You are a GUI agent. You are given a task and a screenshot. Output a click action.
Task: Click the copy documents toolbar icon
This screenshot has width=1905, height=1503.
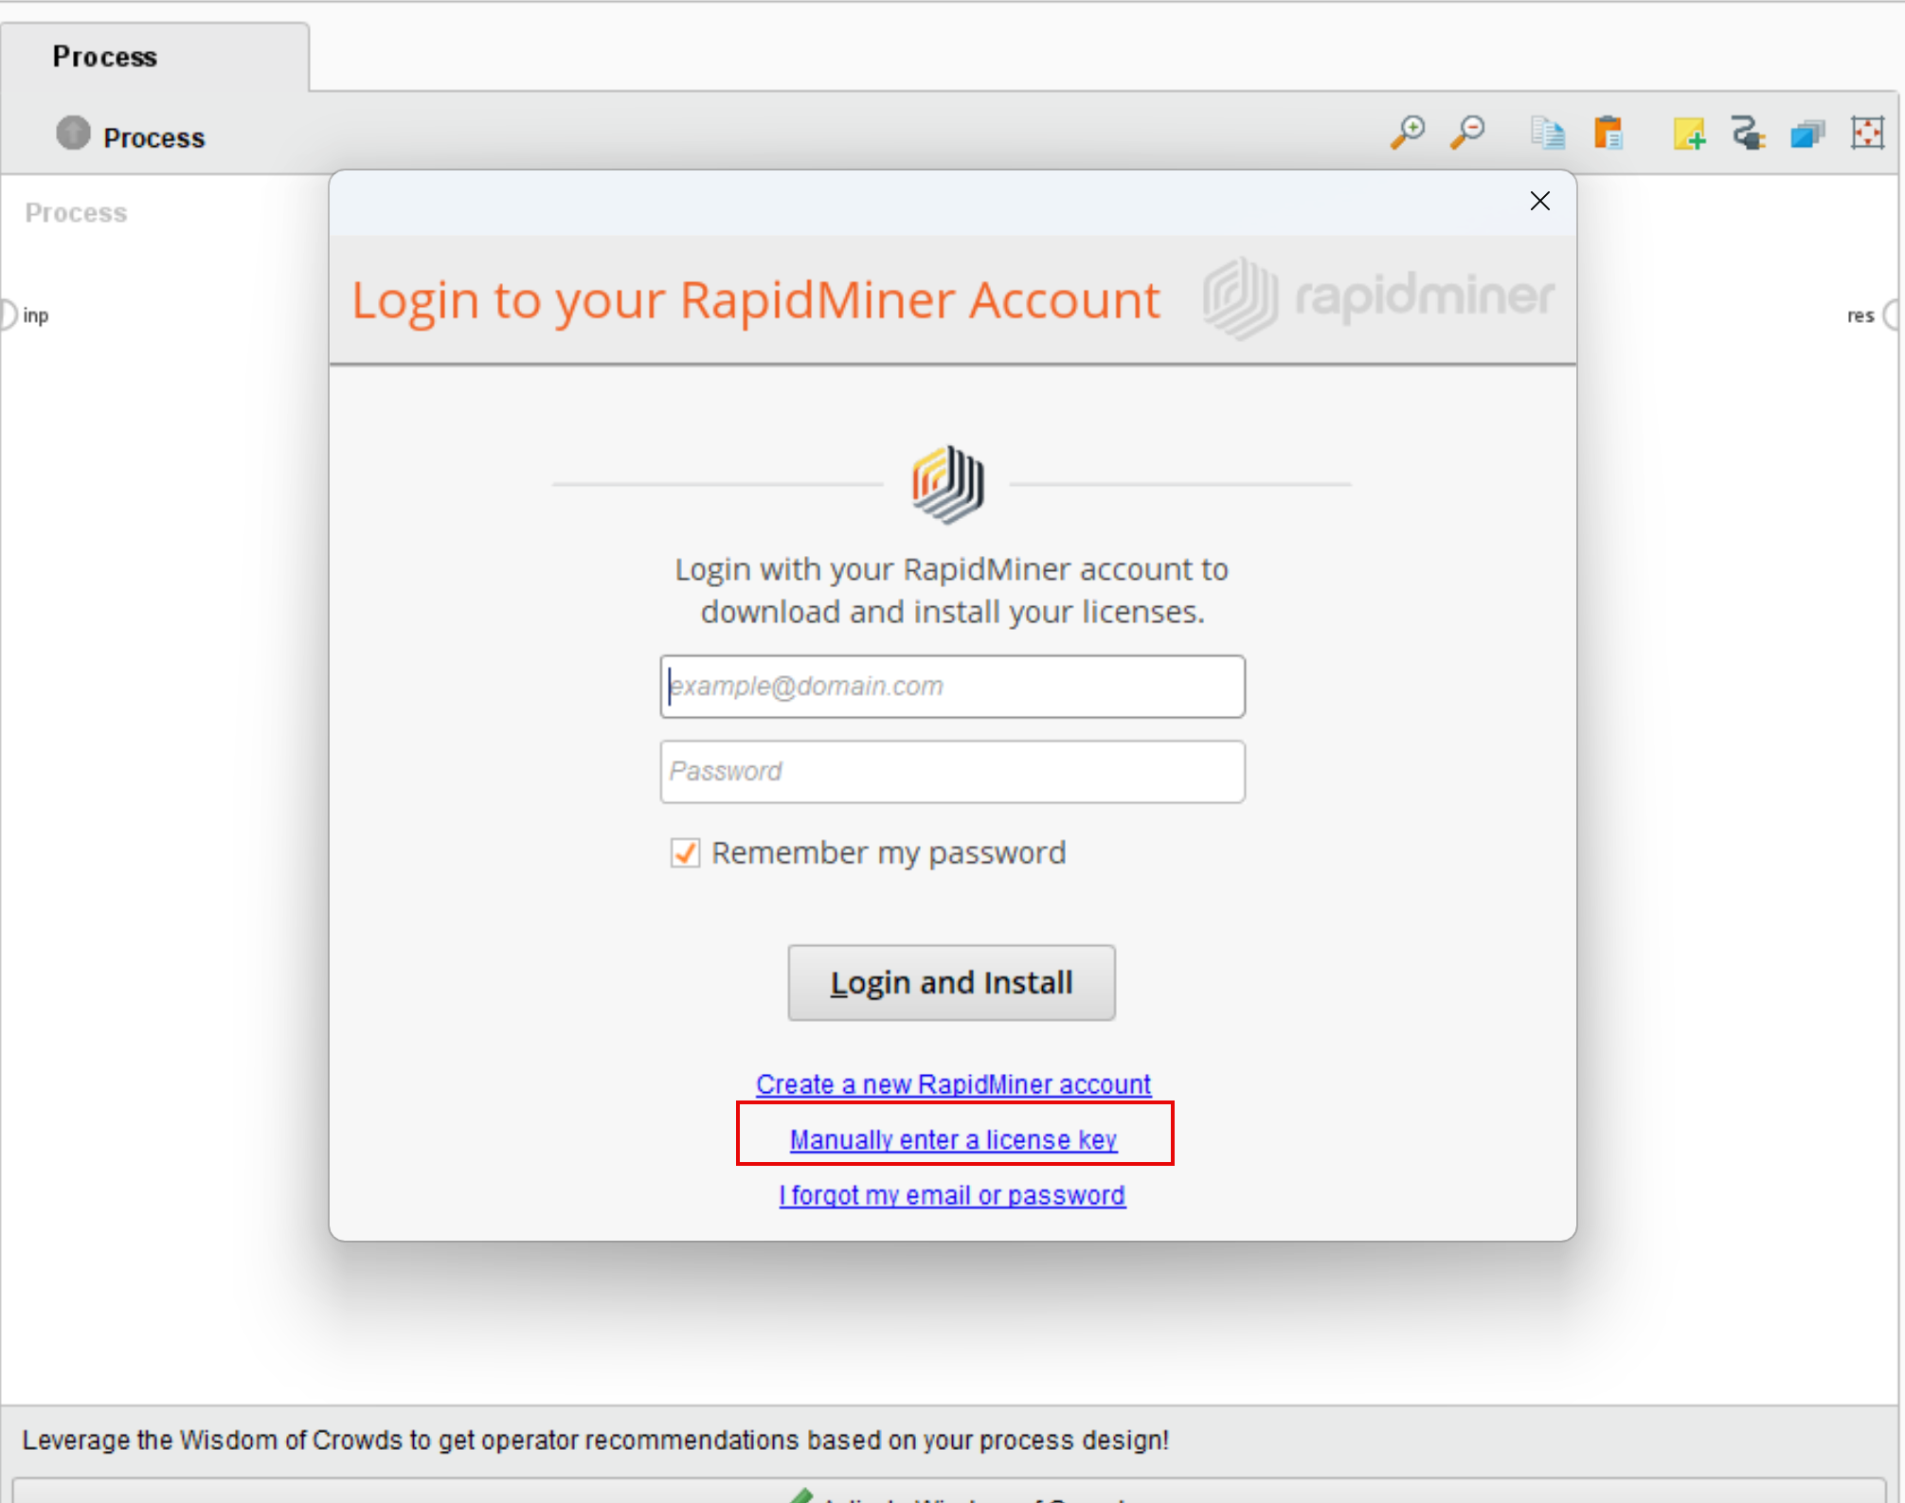click(1548, 133)
